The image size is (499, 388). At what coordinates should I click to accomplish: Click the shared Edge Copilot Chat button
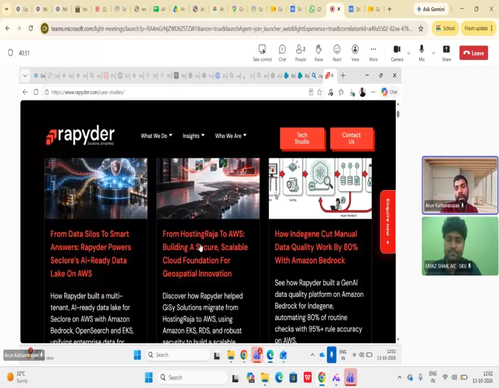pyautogui.click(x=390, y=92)
